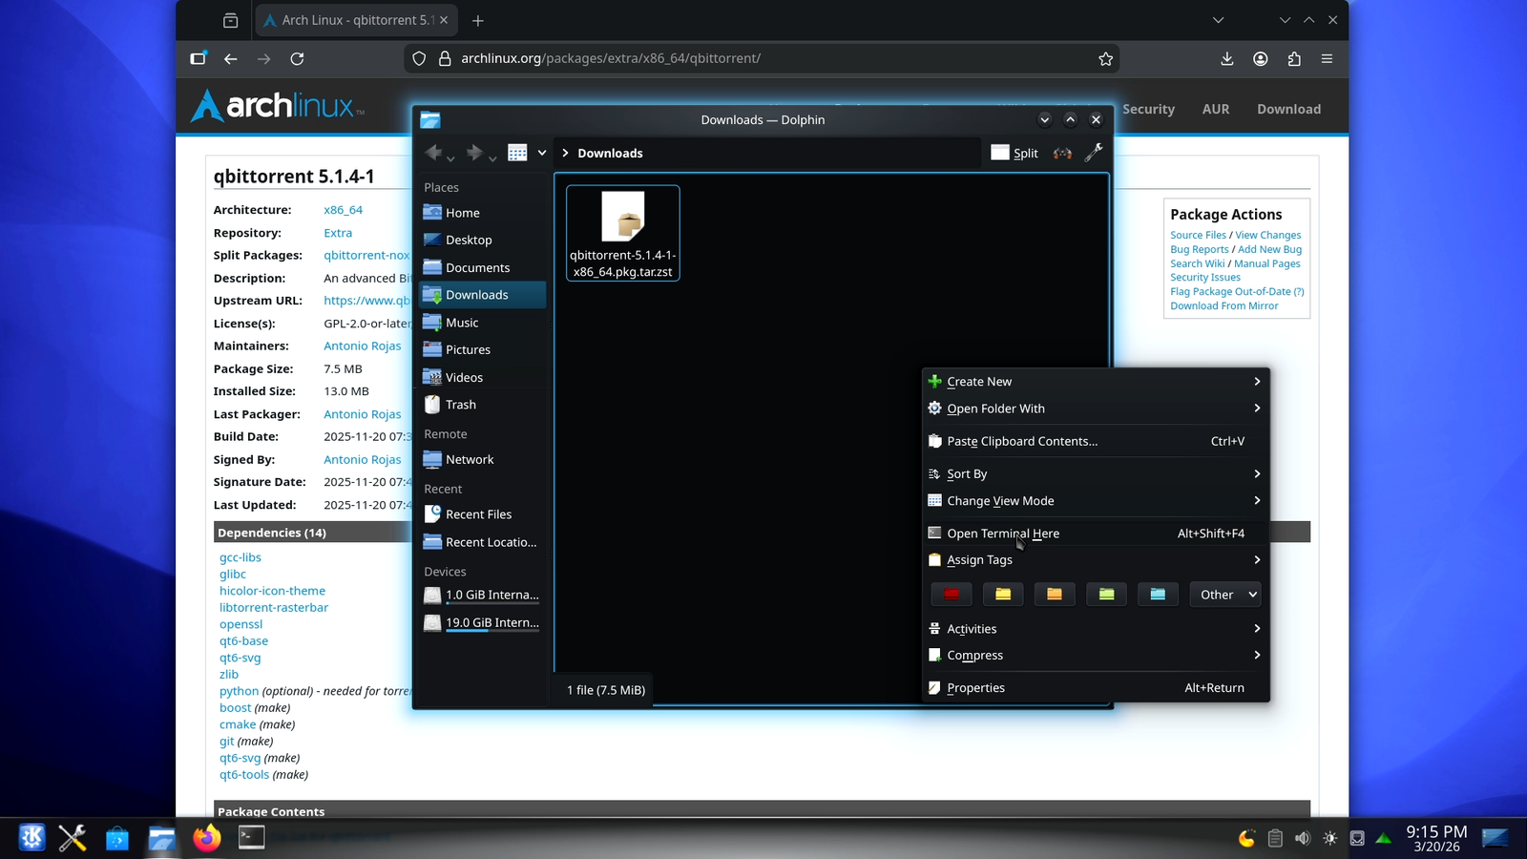Apply the yellow folder color
This screenshot has height=859, width=1527.
[1003, 595]
